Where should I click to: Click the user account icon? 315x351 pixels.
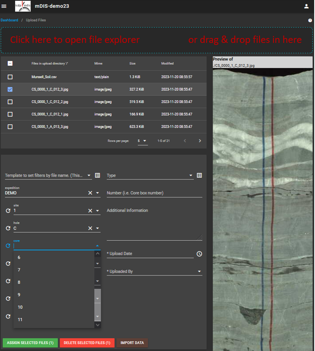click(x=306, y=6)
